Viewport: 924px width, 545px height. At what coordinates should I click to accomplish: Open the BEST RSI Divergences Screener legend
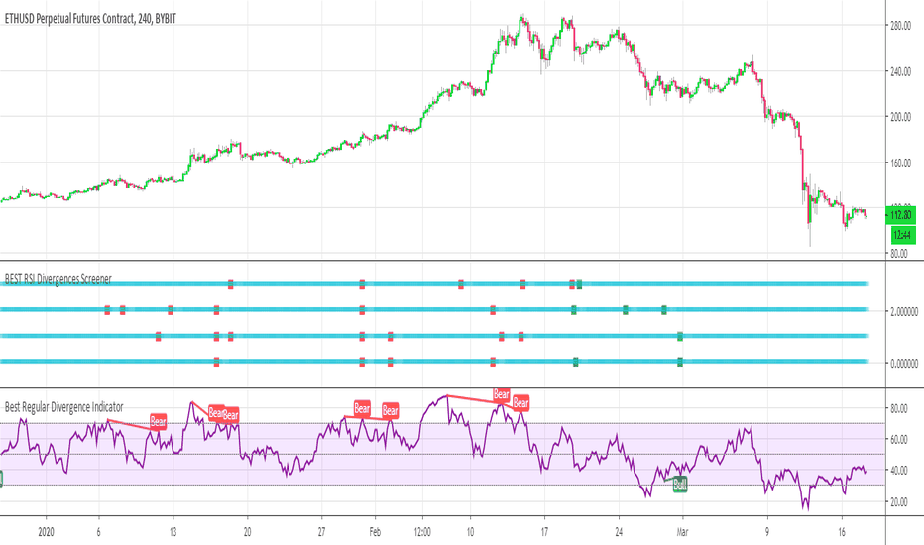point(58,279)
